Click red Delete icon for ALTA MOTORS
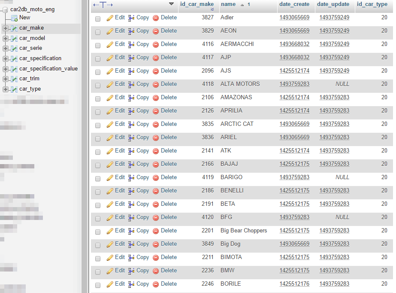Viewport: 396px width, 293px height. 156,85
